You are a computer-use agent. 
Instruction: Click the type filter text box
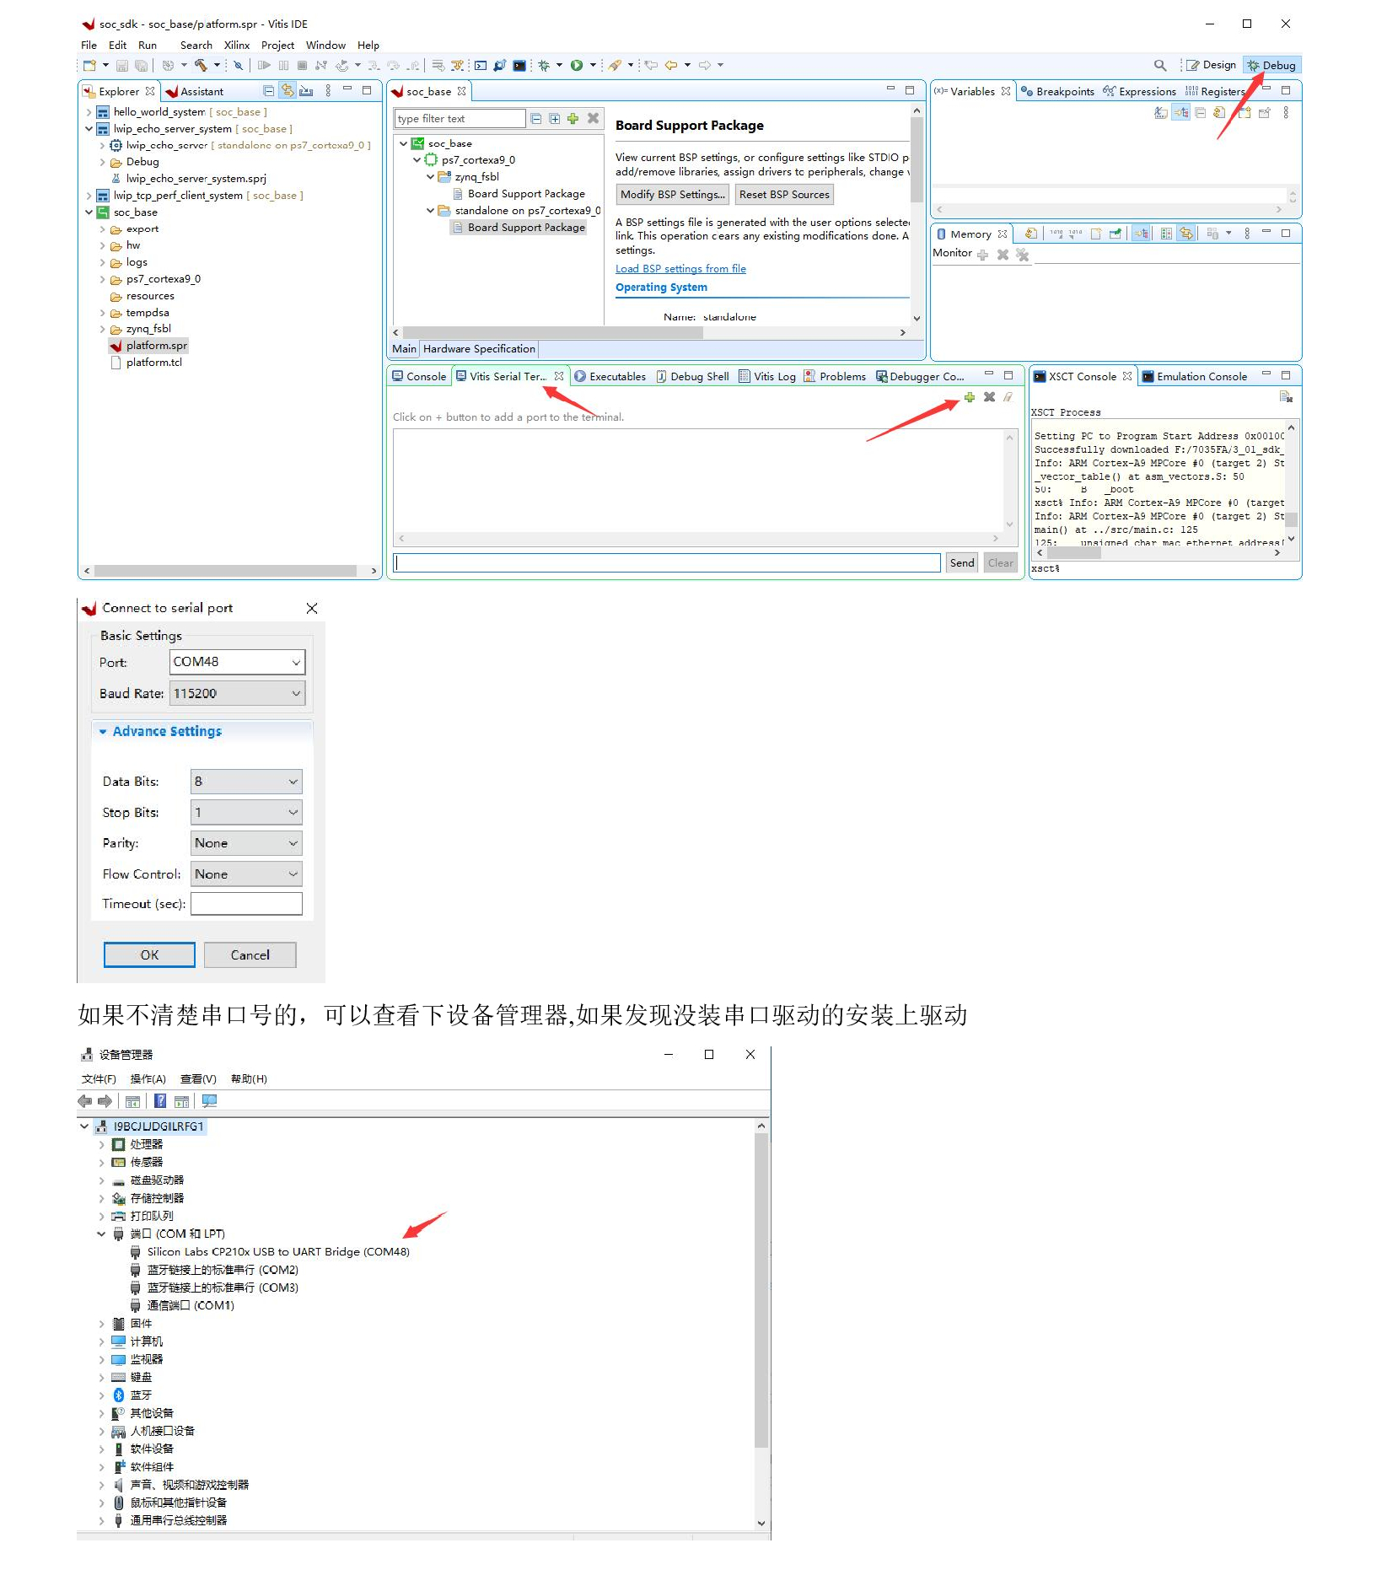[460, 119]
